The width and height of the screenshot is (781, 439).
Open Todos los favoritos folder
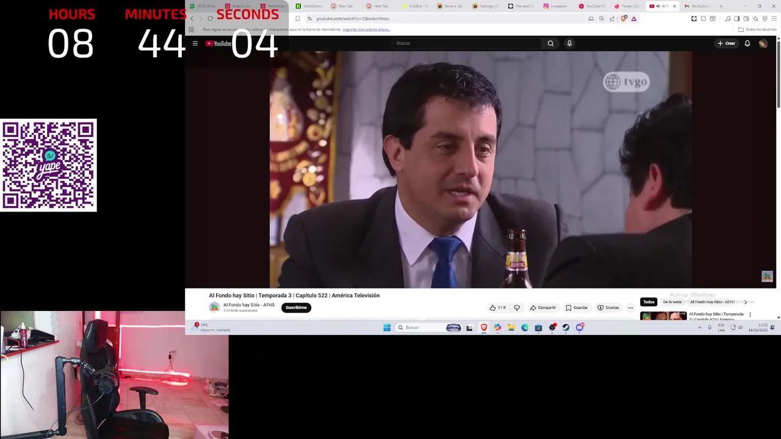click(757, 30)
